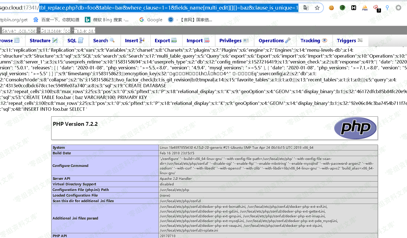407x238 pixels.
Task: Open the Baidu bookmark
Action: (x=56, y=20)
